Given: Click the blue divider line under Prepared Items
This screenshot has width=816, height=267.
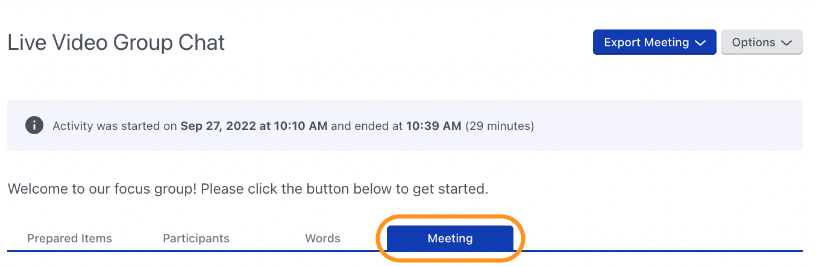Looking at the screenshot, I should [70, 251].
